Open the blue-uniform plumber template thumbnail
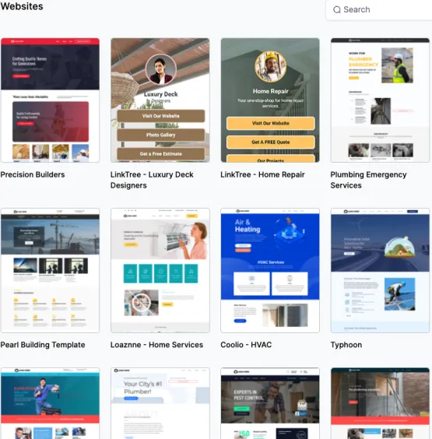 point(50,403)
